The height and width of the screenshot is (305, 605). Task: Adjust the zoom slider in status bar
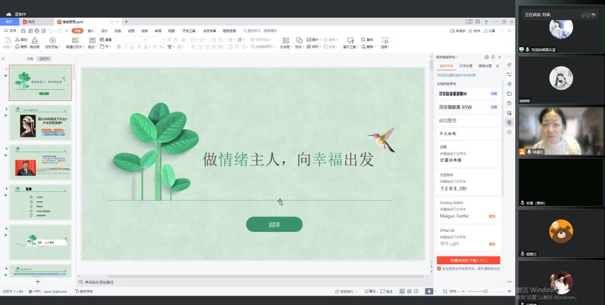coord(486,291)
